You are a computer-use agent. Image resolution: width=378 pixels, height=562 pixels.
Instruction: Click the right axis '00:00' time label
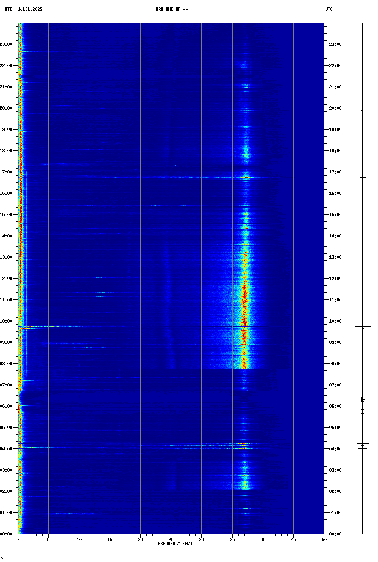click(x=335, y=534)
